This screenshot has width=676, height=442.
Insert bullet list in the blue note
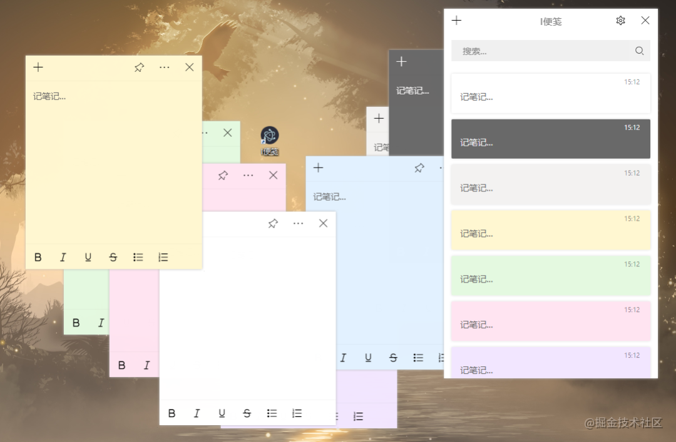[x=418, y=358]
